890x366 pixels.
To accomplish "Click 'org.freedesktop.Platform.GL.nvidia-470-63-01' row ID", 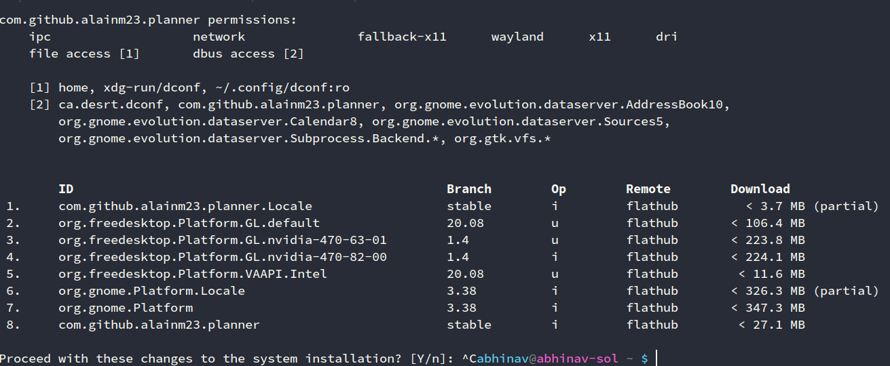I will tap(223, 240).
